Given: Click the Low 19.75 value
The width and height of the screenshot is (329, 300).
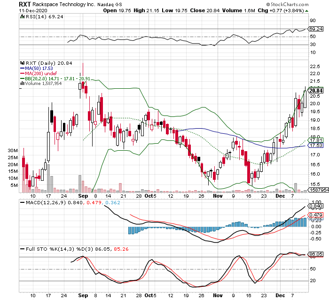Looking at the screenshot, I should pos(174,10).
